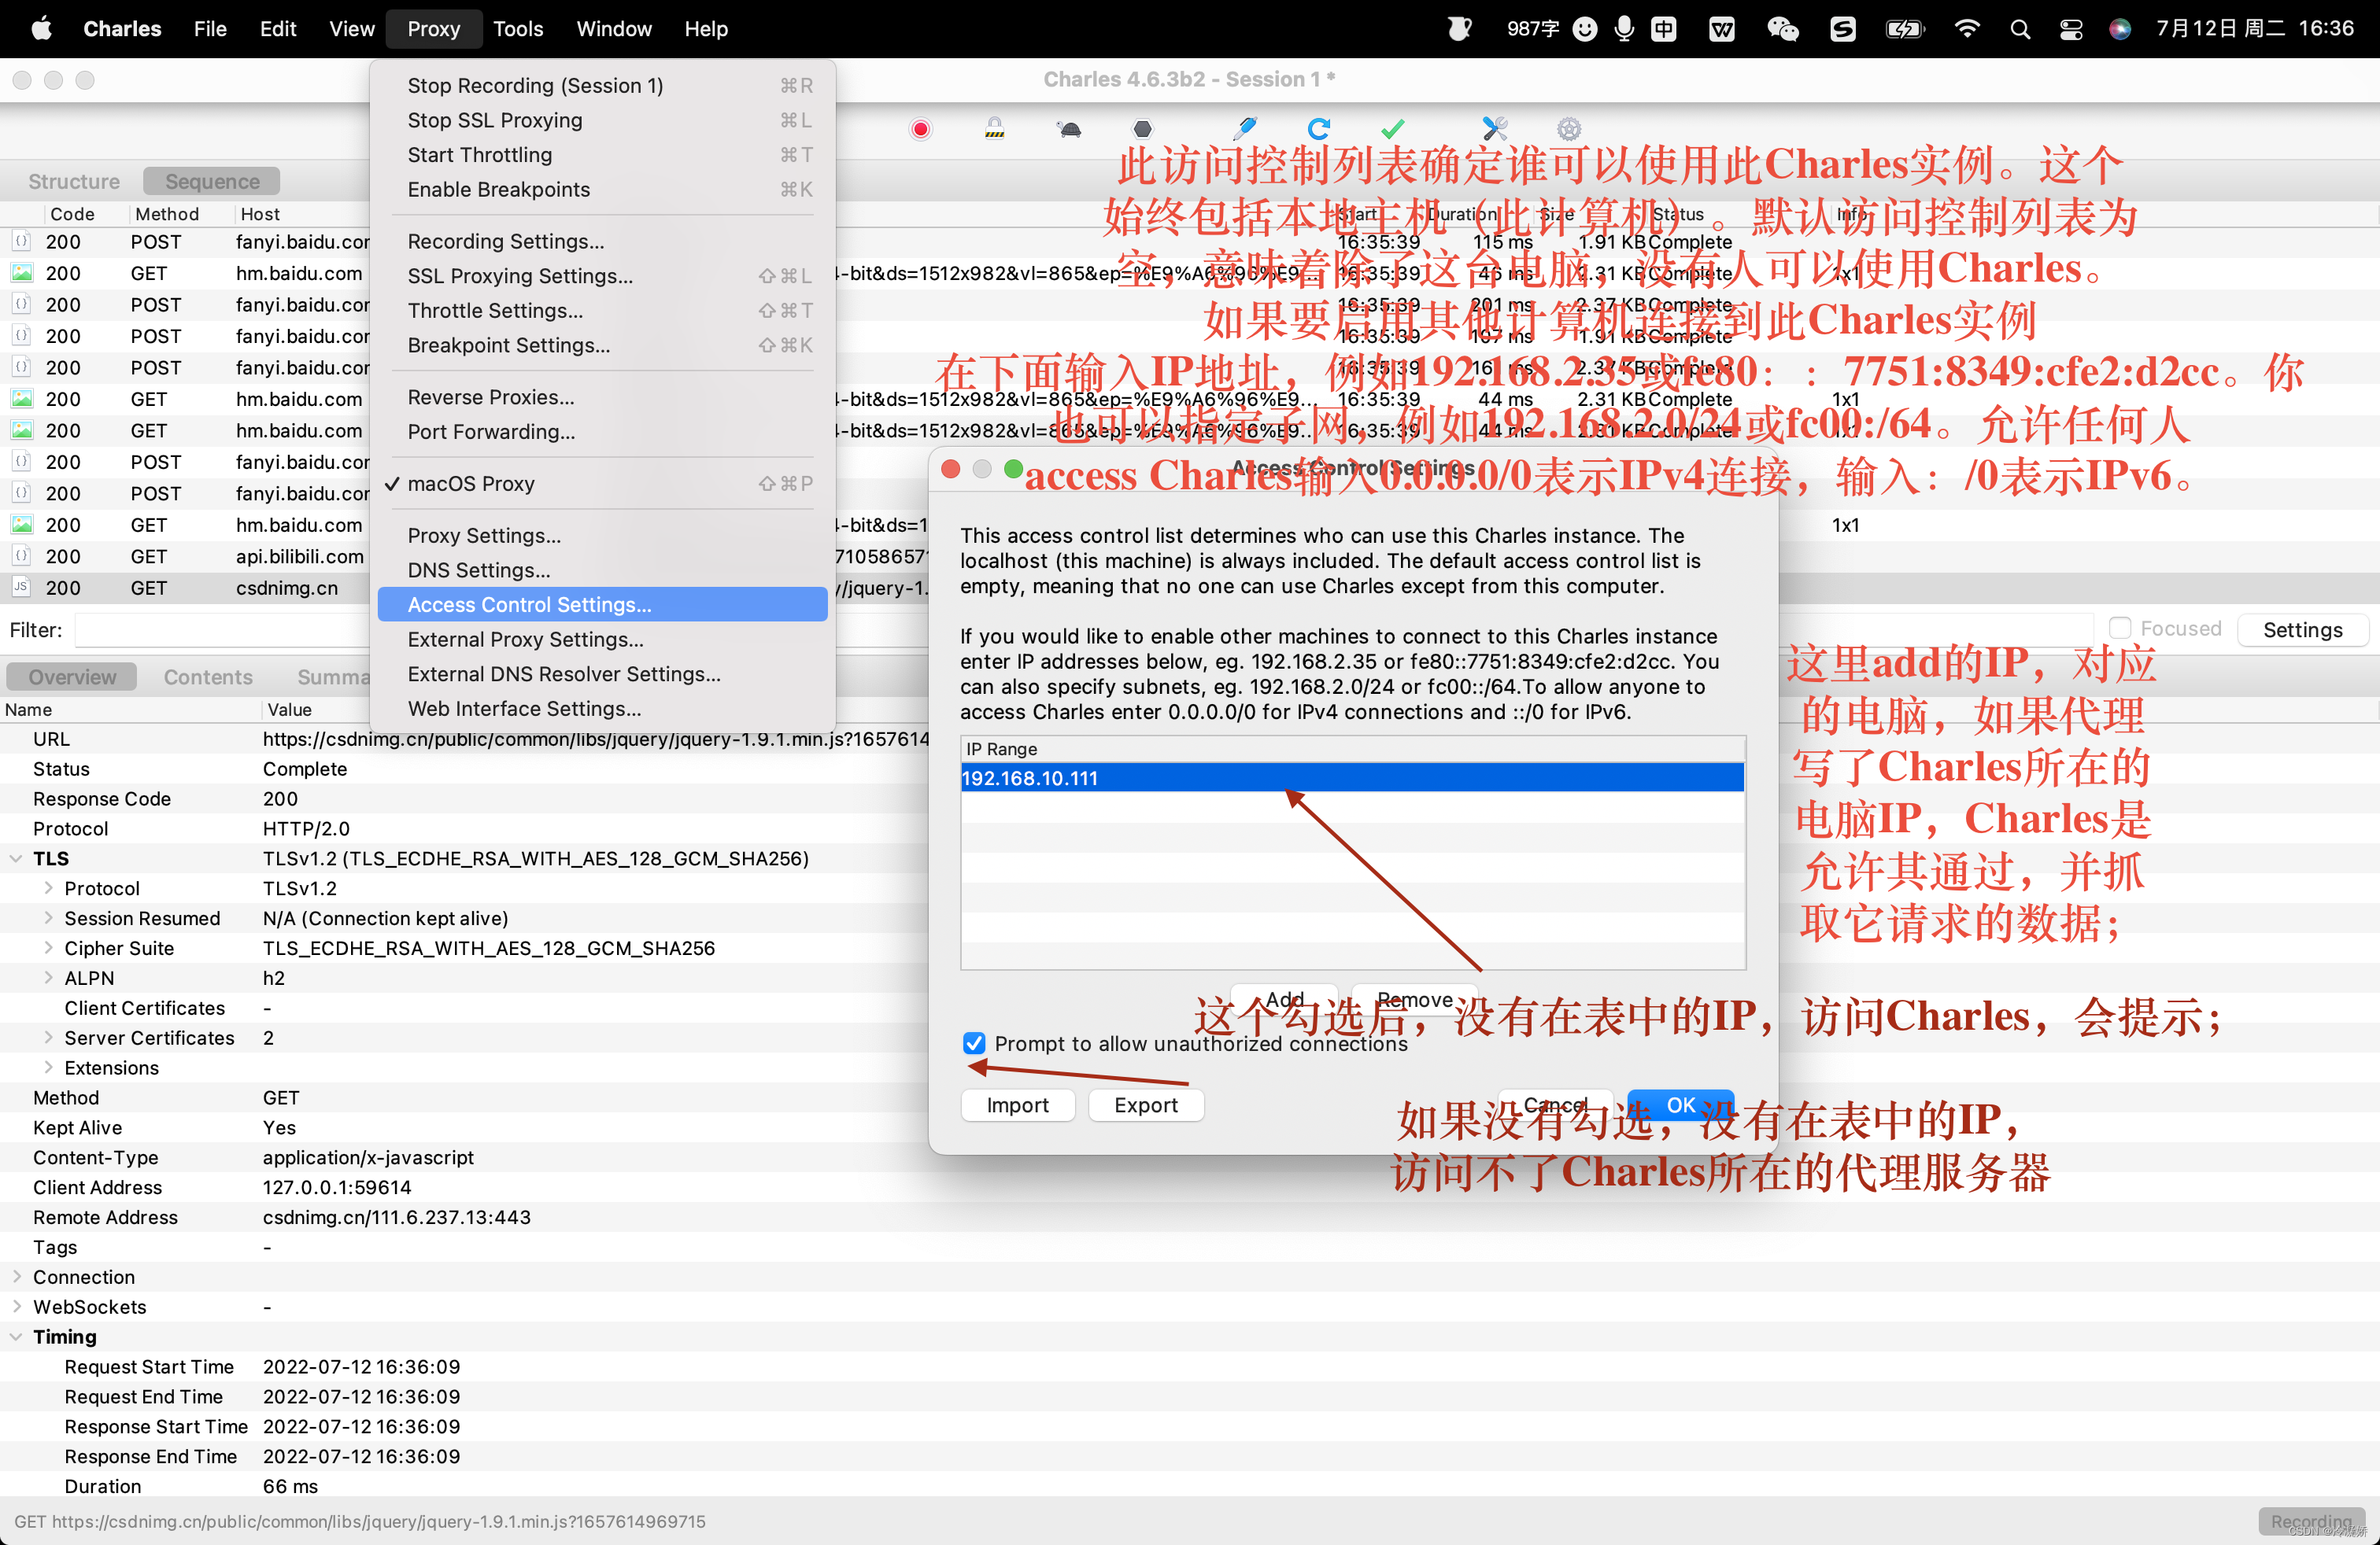The image size is (2380, 1545).
Task: Click the Siri icon in menu bar
Action: pyautogui.click(x=2120, y=29)
